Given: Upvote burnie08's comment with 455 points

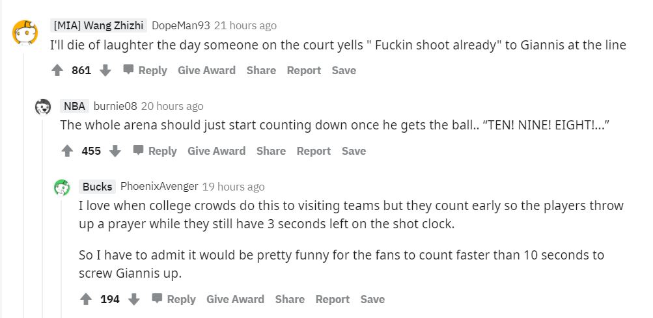Looking at the screenshot, I should click(x=66, y=151).
